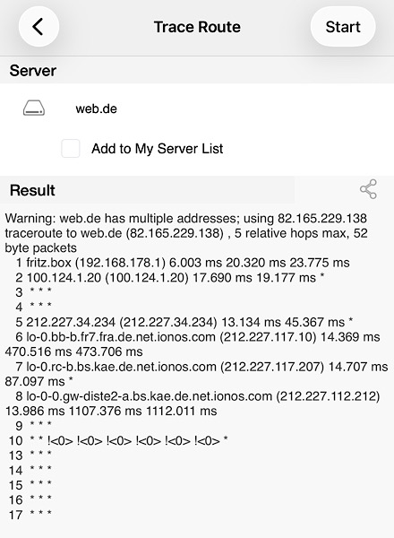This screenshot has width=394, height=538.
Task: Tap the Server section header
Action: tap(33, 71)
